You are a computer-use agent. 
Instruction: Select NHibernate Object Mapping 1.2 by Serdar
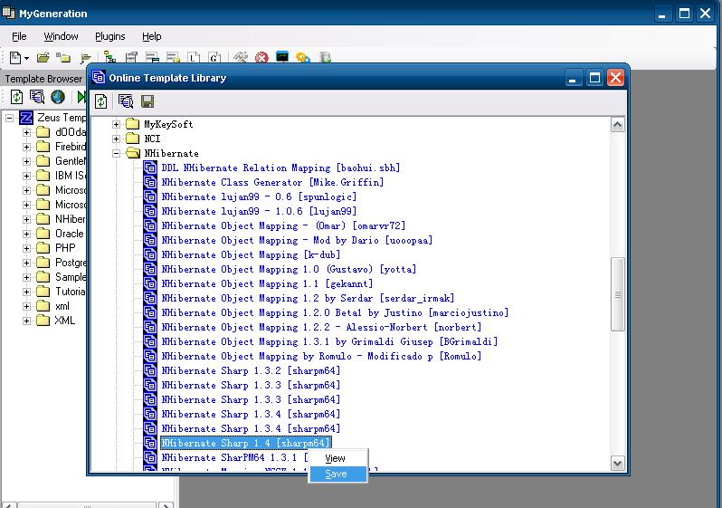308,298
